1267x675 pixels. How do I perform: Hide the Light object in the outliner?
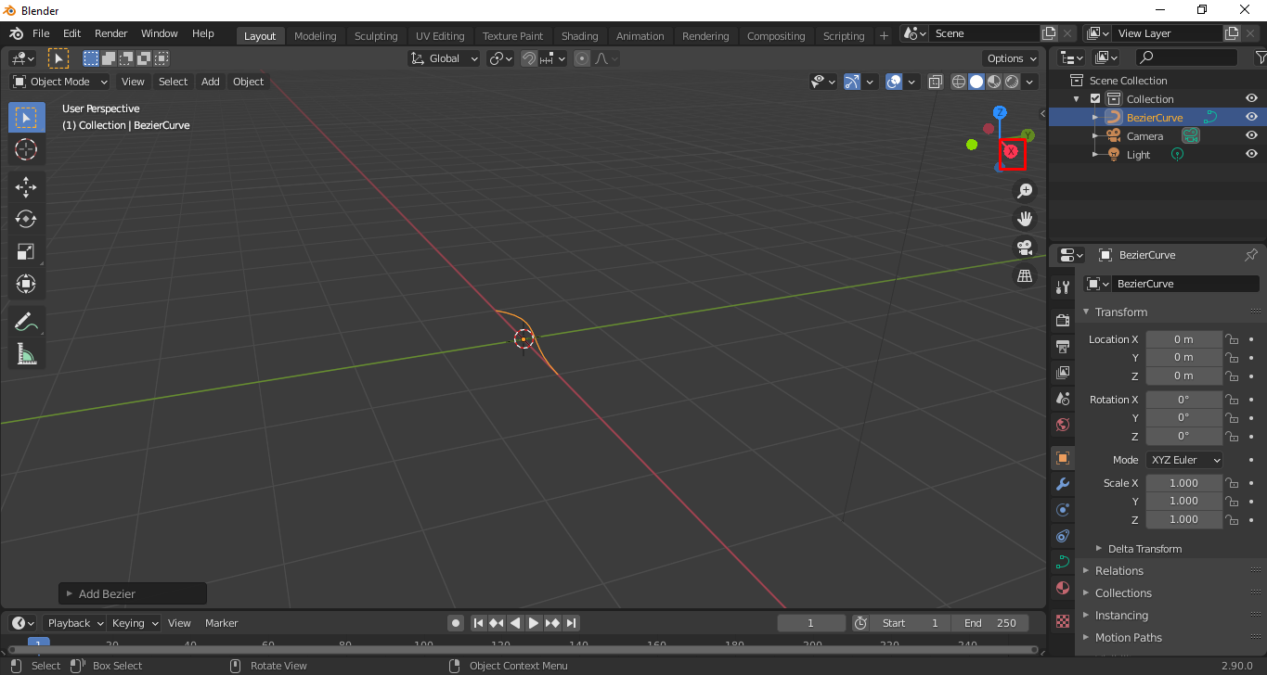(x=1250, y=154)
